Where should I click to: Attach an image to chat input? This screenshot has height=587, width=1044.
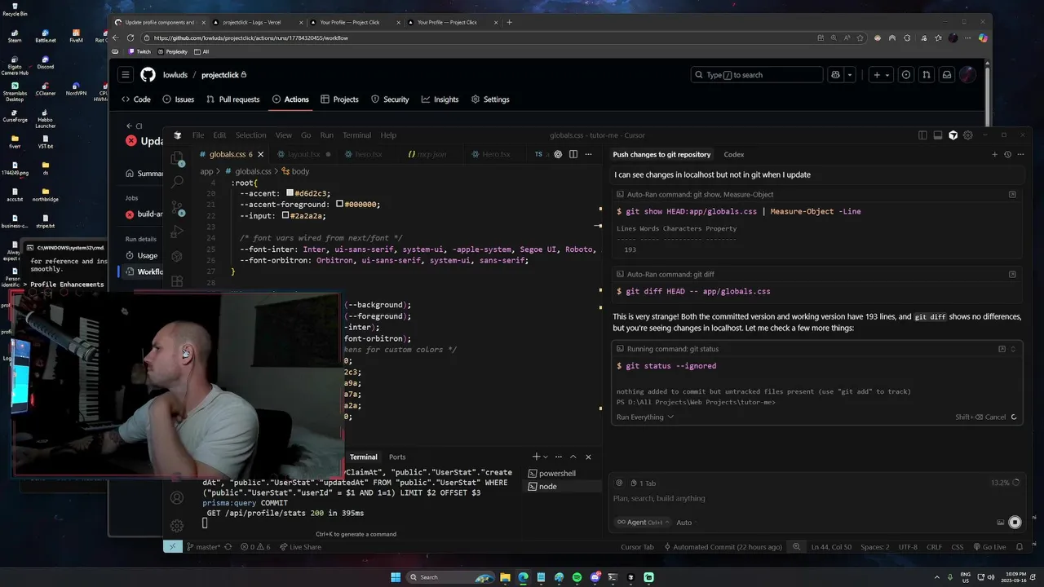(x=1001, y=523)
